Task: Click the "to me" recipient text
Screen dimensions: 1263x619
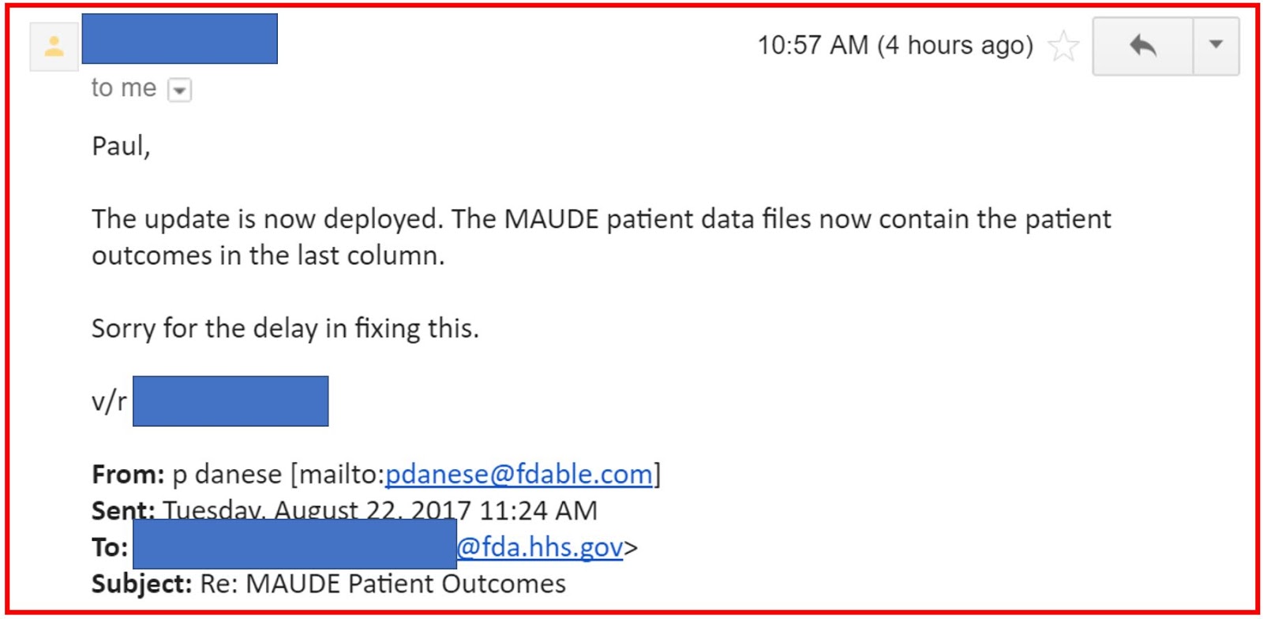Action: [123, 88]
